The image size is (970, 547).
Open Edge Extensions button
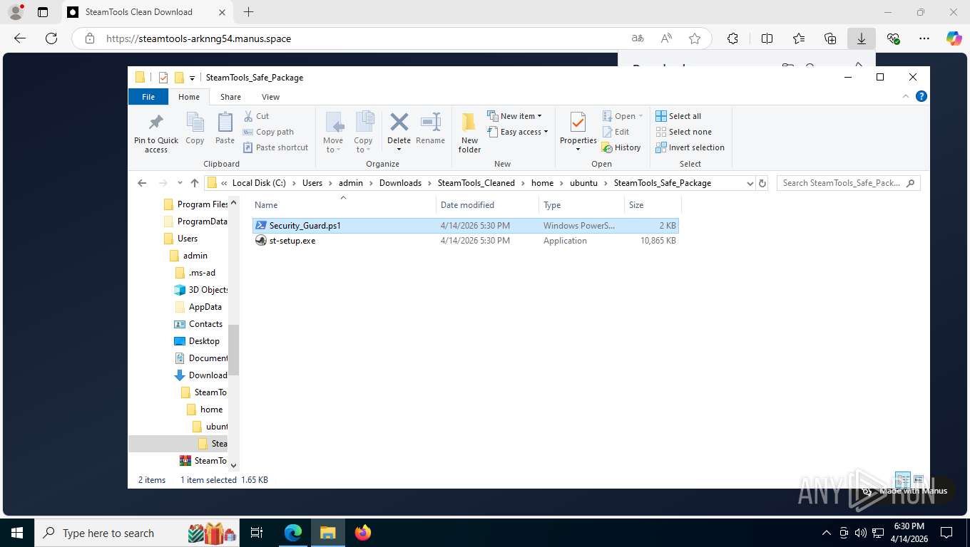[x=732, y=38]
